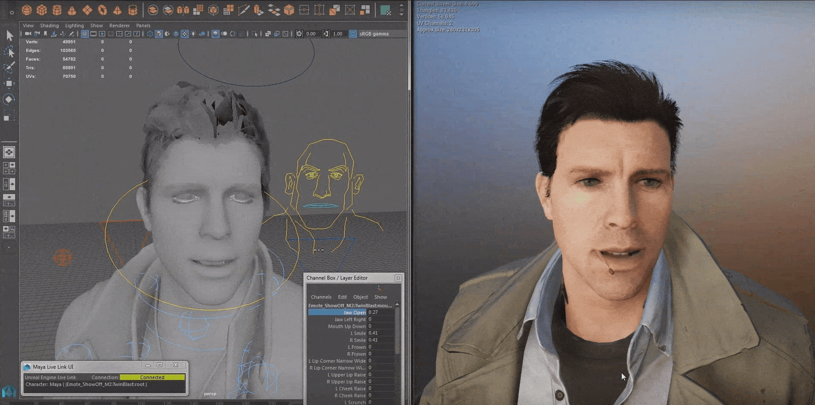Click the bookmark icon in panel toolbar
Screen dimensions: 815x405
[45, 34]
